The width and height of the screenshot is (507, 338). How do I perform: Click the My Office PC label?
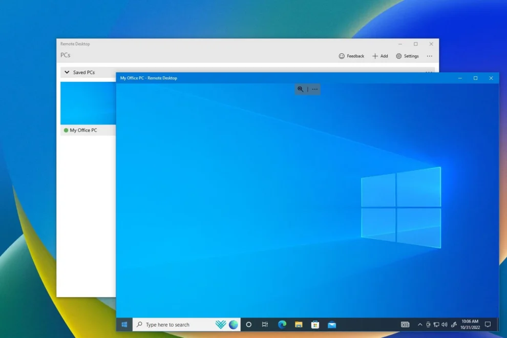[x=83, y=130]
